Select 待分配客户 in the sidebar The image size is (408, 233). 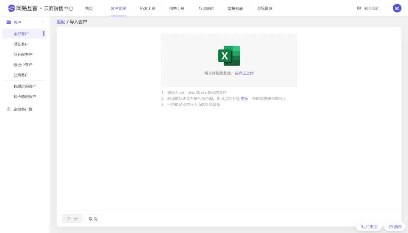[x=23, y=54]
